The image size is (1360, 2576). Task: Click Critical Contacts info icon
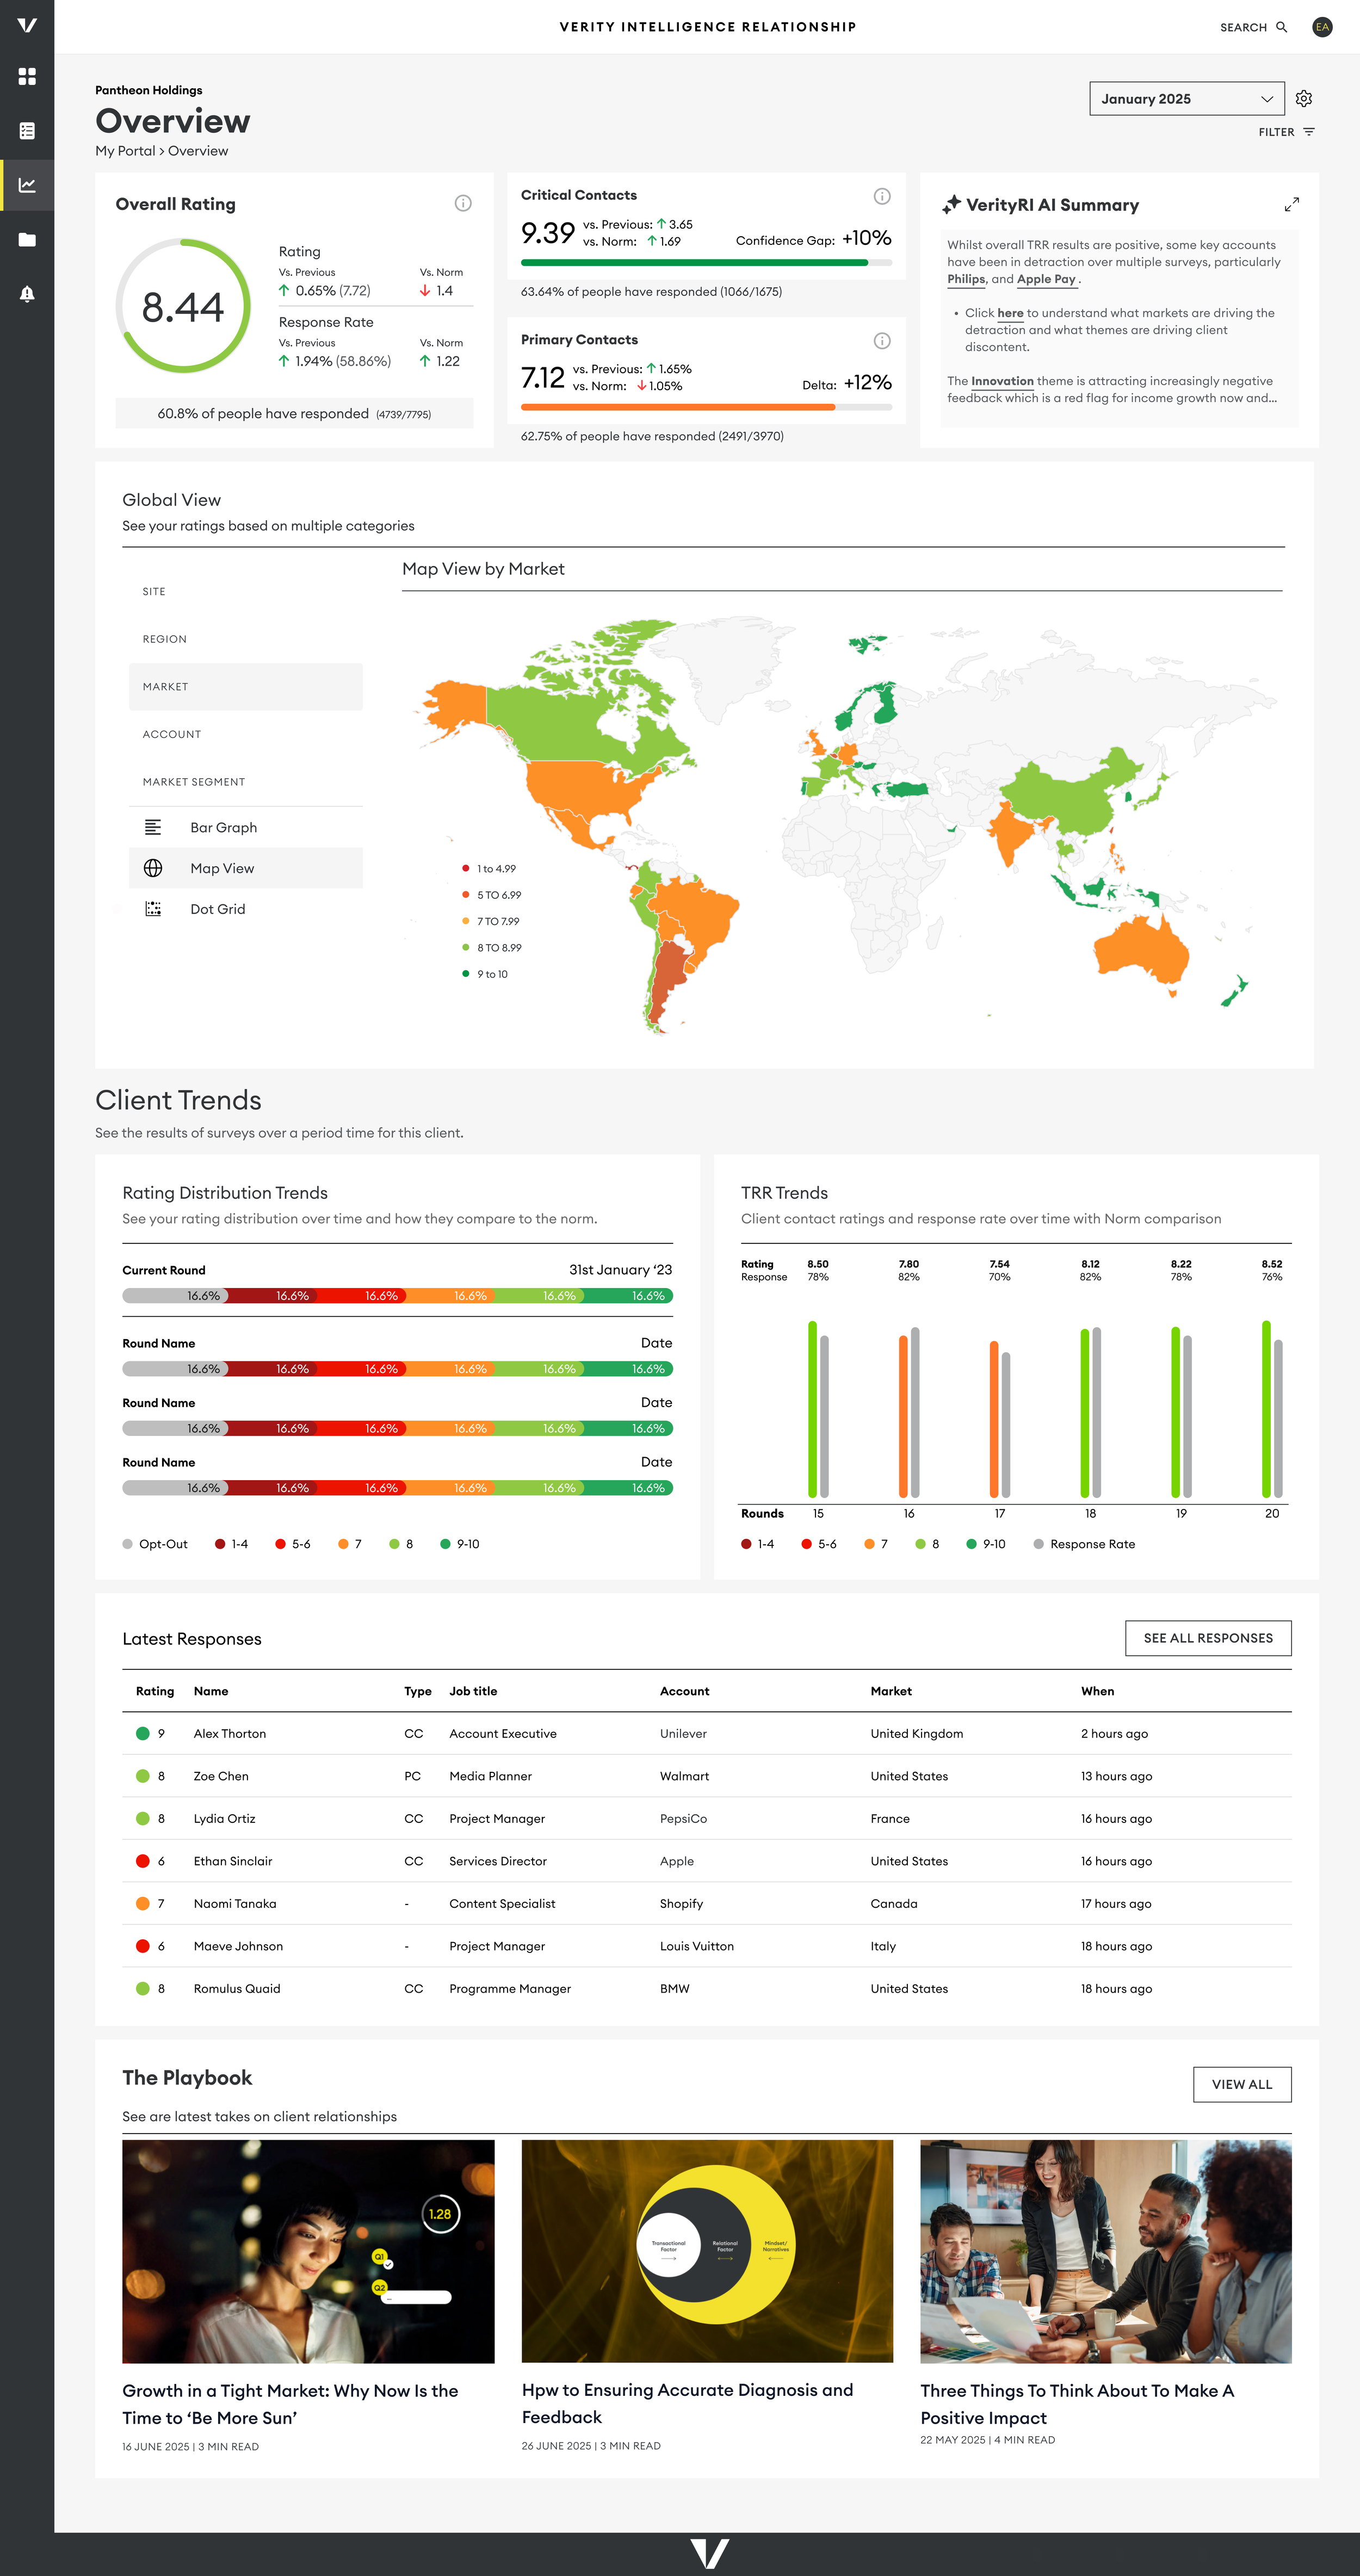click(881, 196)
